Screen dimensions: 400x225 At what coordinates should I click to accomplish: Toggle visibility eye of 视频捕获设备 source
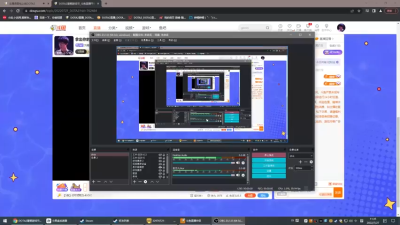tap(160, 164)
